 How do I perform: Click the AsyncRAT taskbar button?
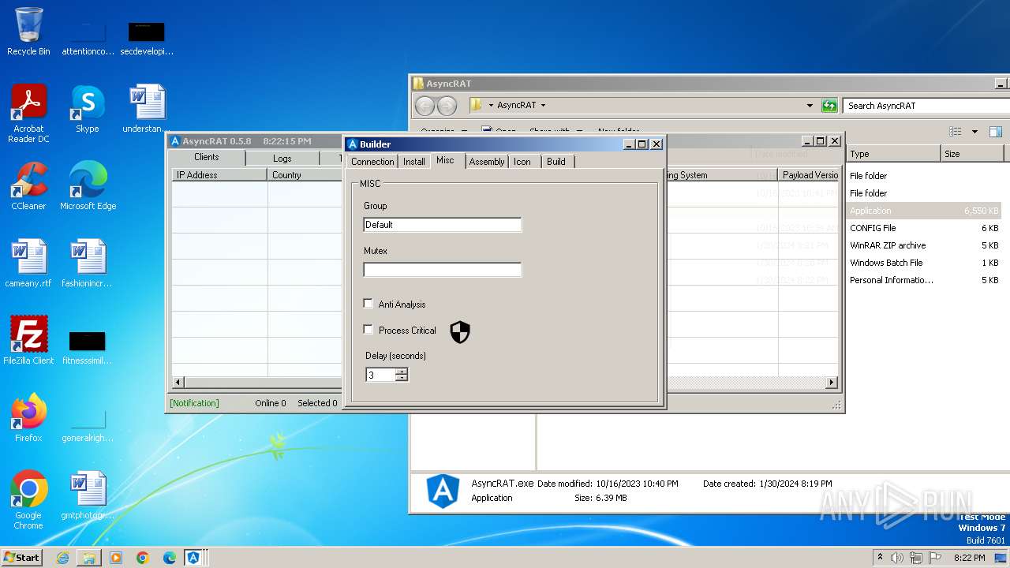[x=193, y=558]
